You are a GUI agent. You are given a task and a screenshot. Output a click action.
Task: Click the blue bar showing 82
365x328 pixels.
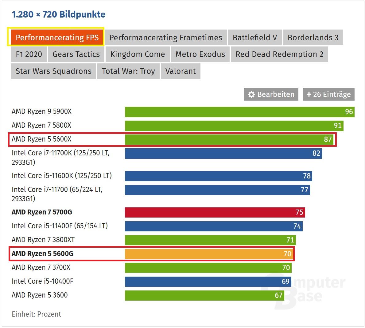tap(223, 154)
